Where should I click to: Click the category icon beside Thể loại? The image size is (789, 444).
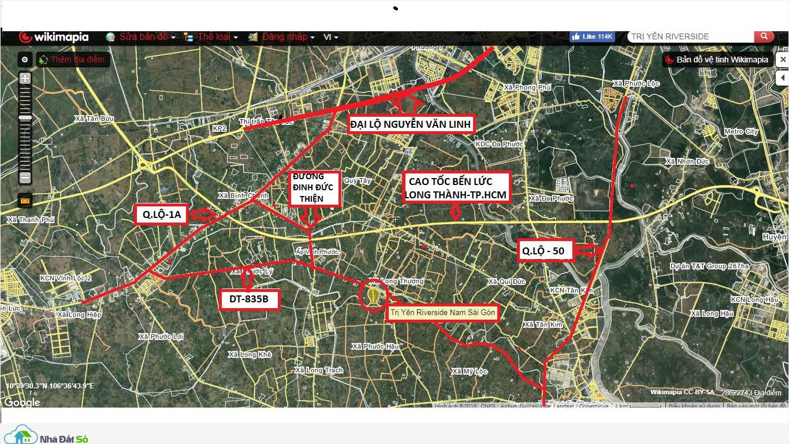pyautogui.click(x=189, y=37)
